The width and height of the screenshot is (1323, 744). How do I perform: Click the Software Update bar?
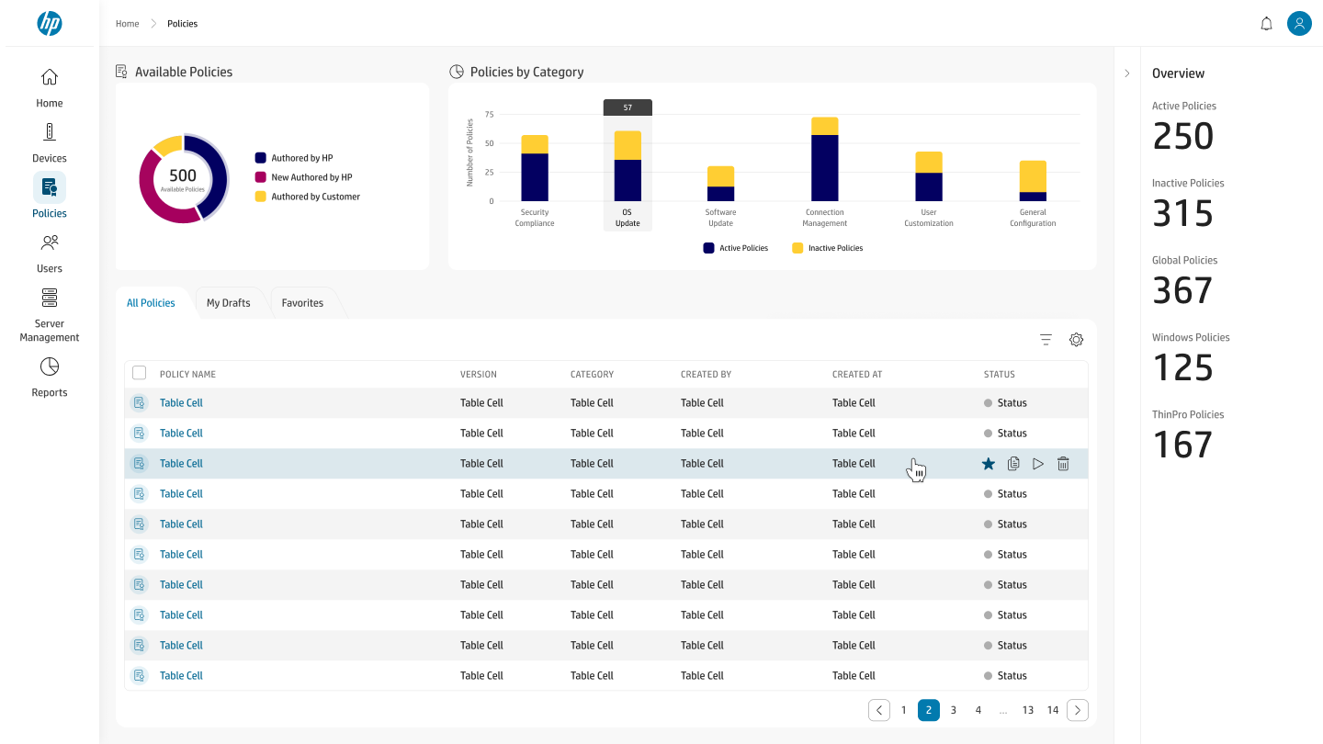tap(720, 184)
